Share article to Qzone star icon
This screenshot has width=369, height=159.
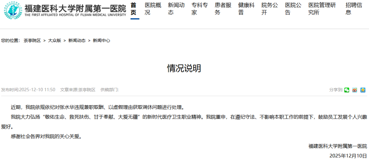[x=363, y=90]
